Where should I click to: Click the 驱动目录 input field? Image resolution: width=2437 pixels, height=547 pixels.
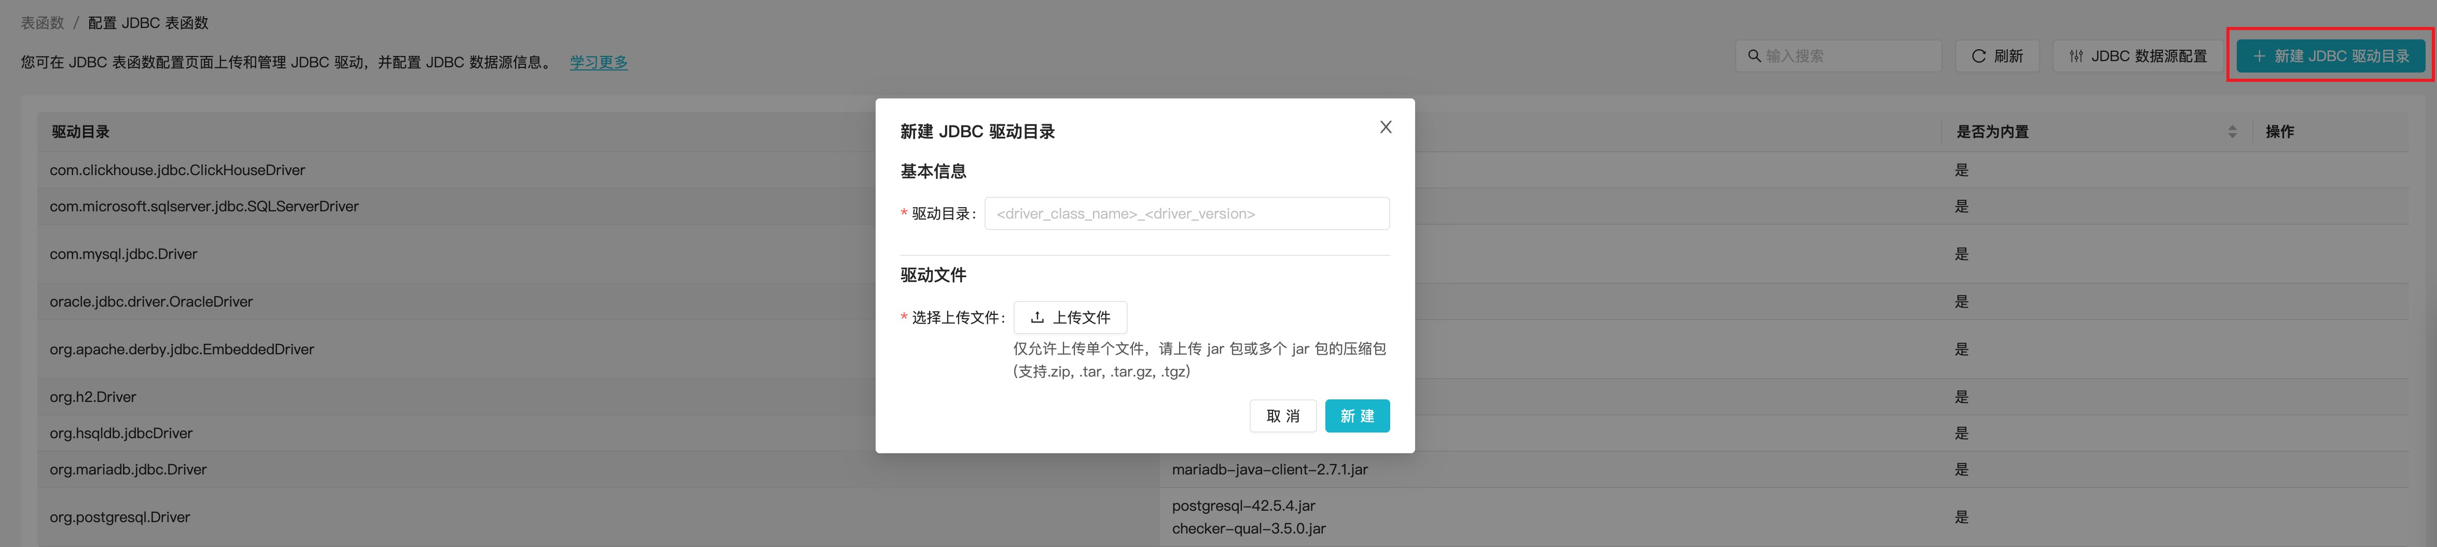pyautogui.click(x=1186, y=213)
